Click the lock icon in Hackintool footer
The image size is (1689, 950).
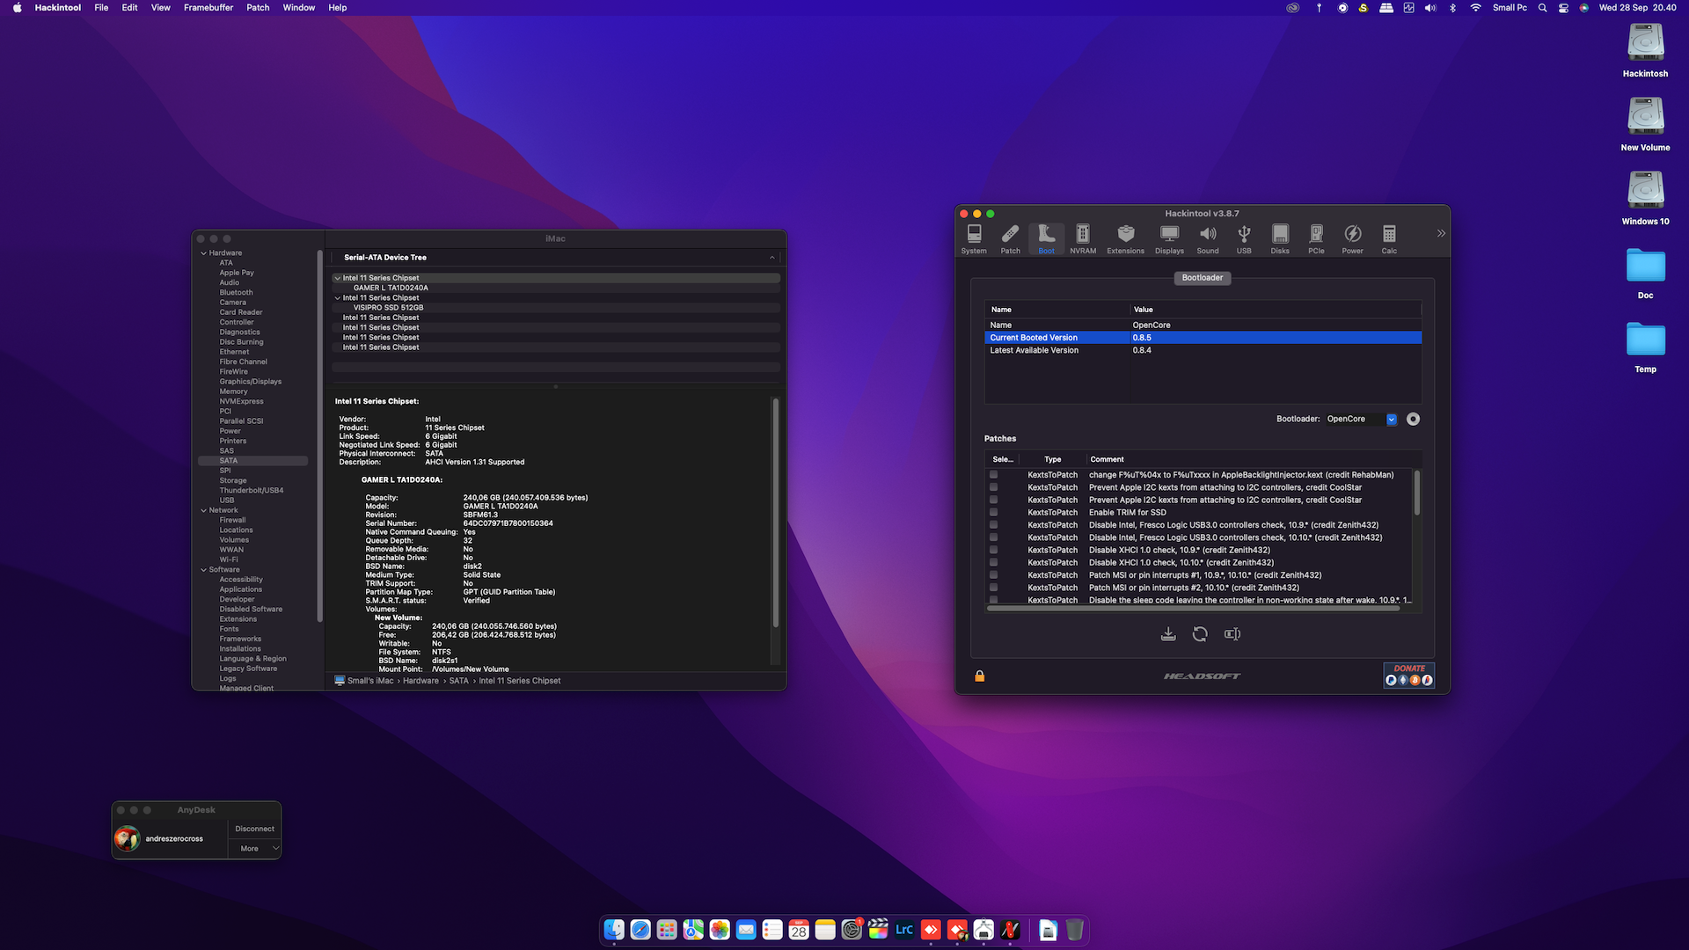(978, 676)
